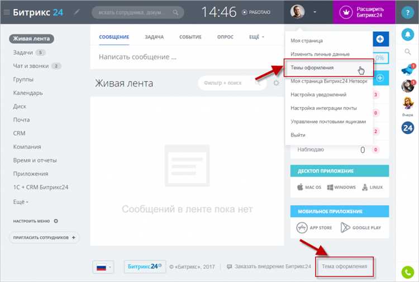This screenshot has width=419, height=282.
Task: Open the Битрикс24 round 24 icon in the right sidebar
Action: 408,128
